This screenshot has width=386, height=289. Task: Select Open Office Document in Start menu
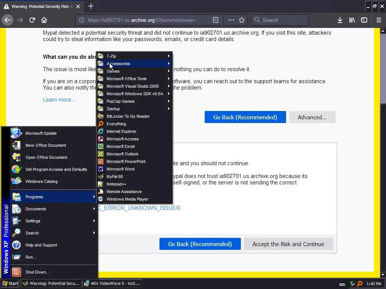(54, 157)
